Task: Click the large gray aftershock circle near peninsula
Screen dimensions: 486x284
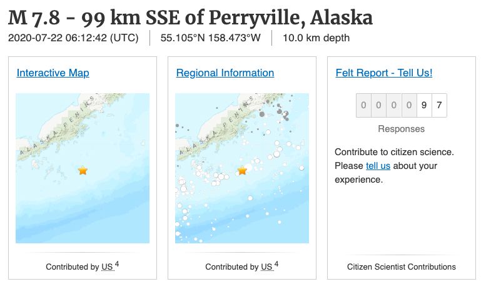Action: click(262, 114)
